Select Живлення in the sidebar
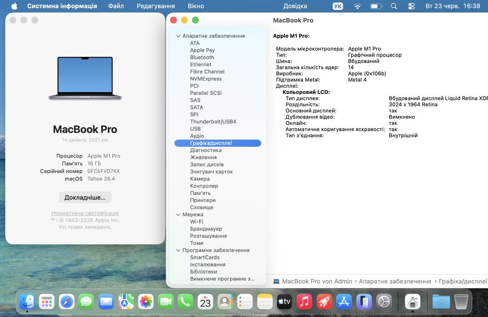Image resolution: width=488 pixels, height=317 pixels. (x=203, y=158)
